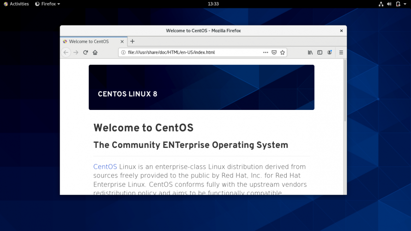Click the power icon in system tray

tap(398, 4)
